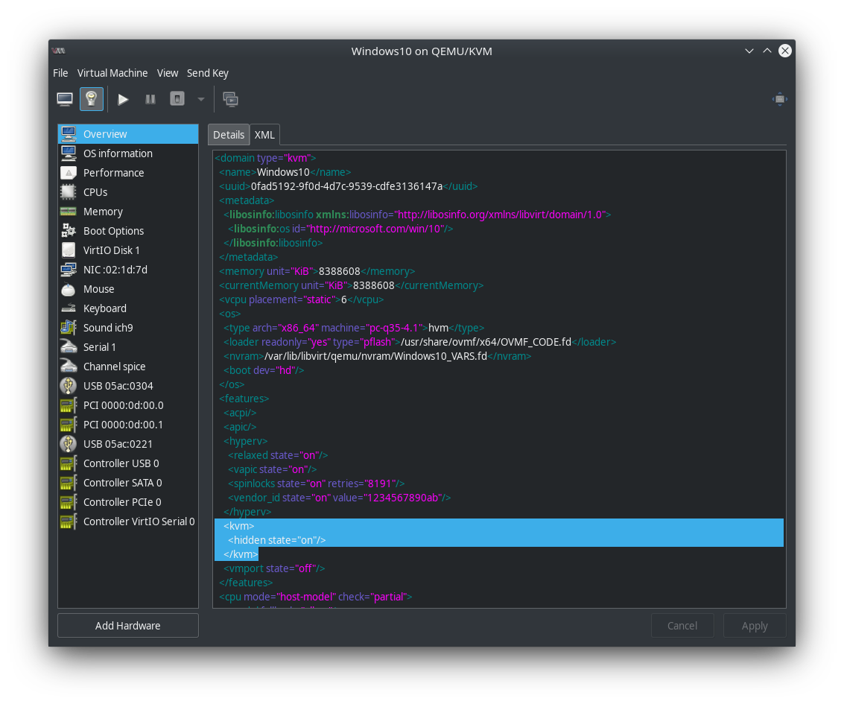Open shutdown options dropdown arrow

pos(201,99)
